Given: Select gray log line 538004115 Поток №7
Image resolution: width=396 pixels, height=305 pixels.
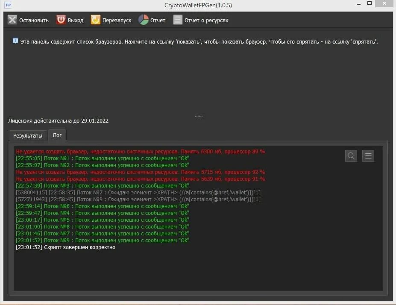Looking at the screenshot, I should pos(138,192).
